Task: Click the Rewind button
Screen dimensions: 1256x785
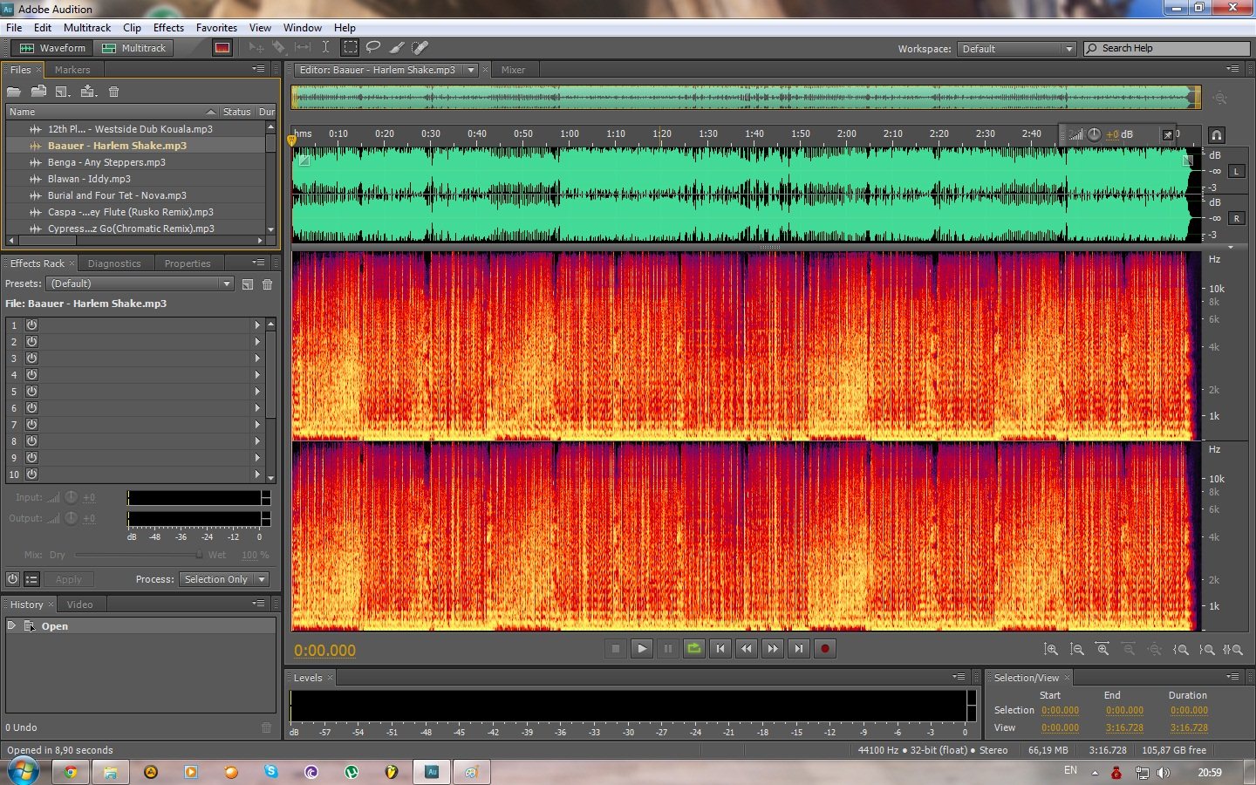Action: 747,649
